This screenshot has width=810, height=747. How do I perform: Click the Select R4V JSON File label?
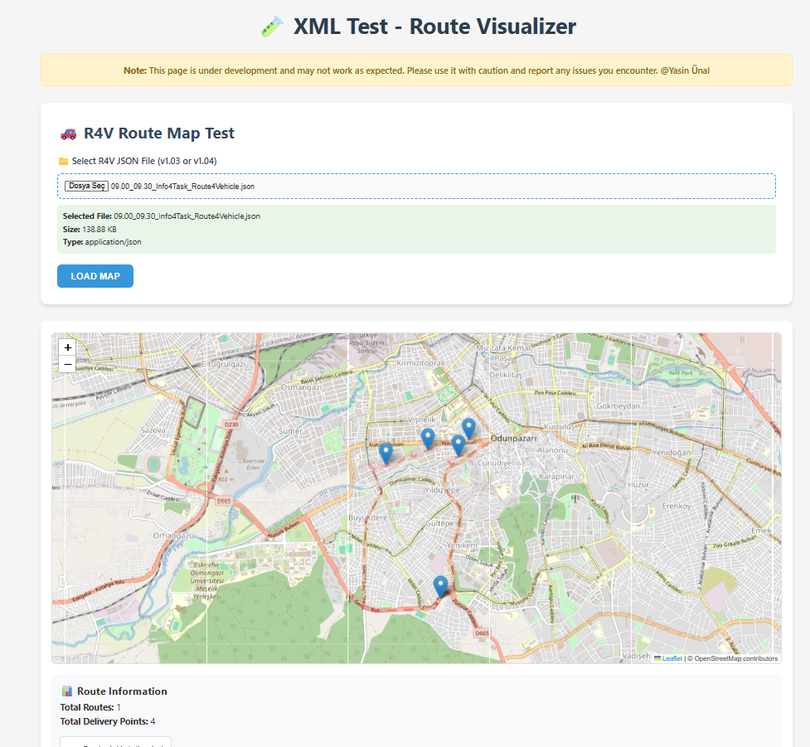click(x=144, y=161)
